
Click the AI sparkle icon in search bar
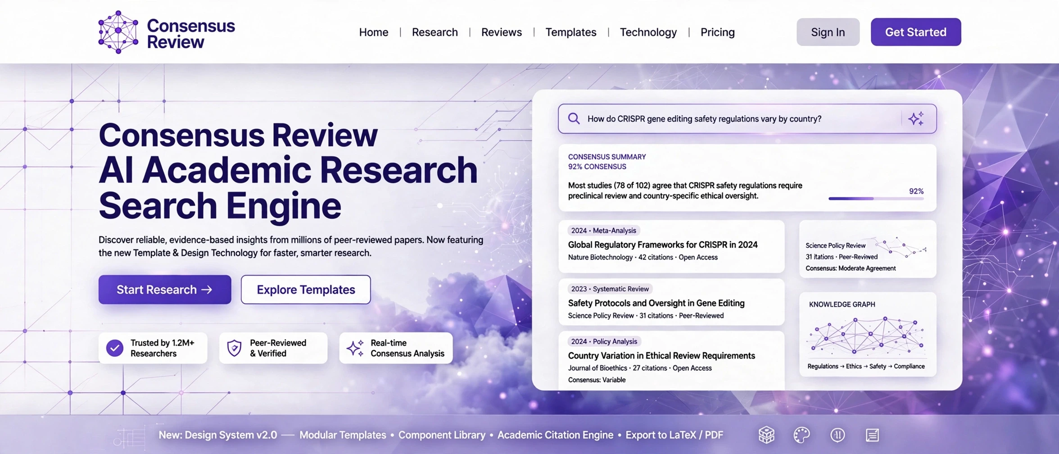916,118
